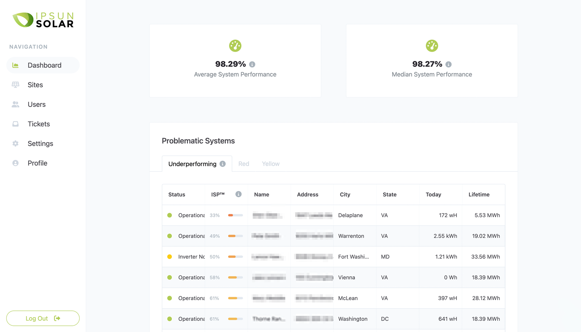Switch to the Red tab
The height and width of the screenshot is (332, 581).
click(x=244, y=164)
